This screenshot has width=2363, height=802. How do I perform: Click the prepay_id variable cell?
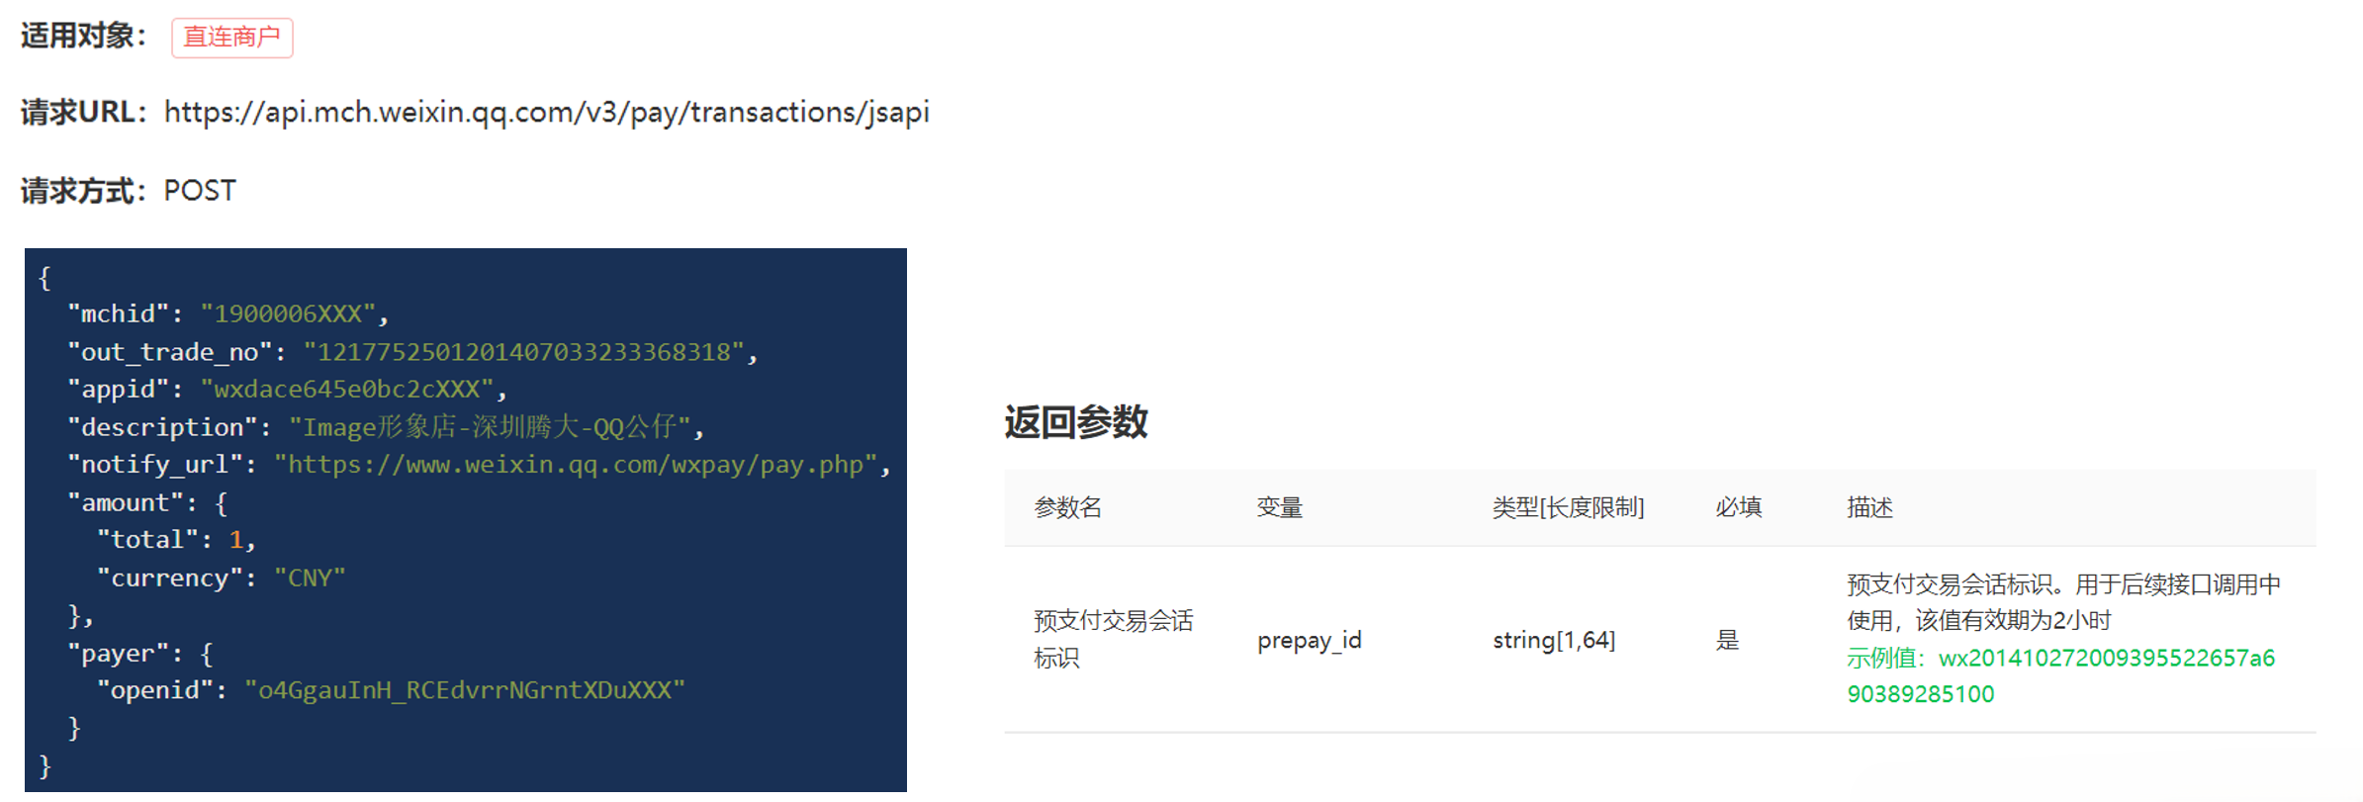click(1309, 641)
